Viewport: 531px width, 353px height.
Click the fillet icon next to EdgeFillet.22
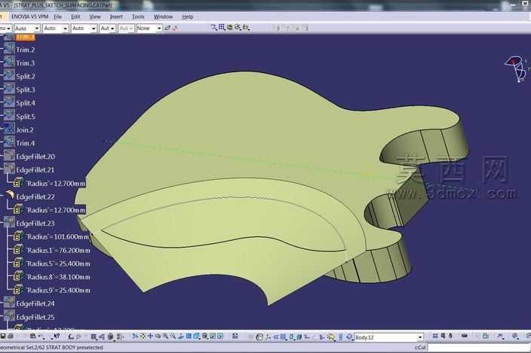(x=10, y=195)
